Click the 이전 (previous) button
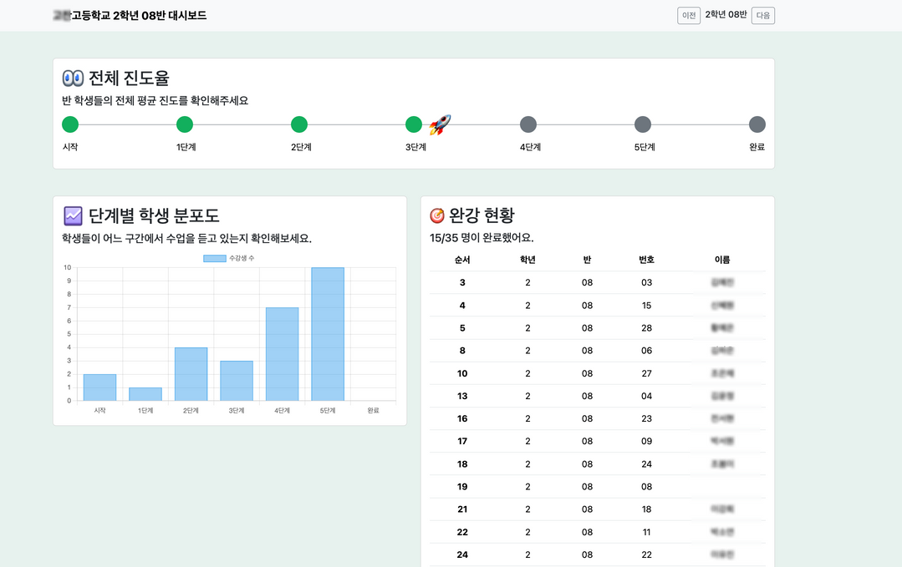Screen dimensions: 902x567 (x=689, y=16)
